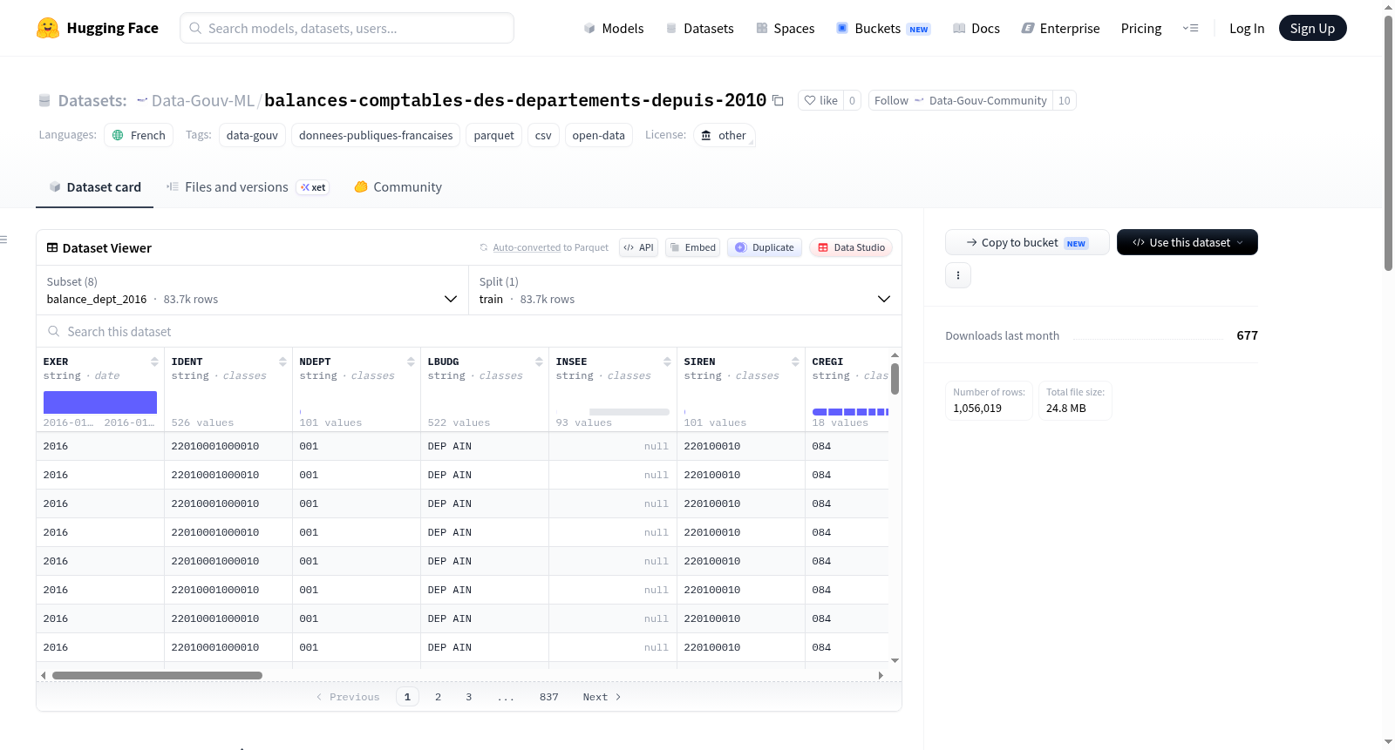Click the Previous page button
Screen dimensions: 1395x750
click(x=348, y=697)
